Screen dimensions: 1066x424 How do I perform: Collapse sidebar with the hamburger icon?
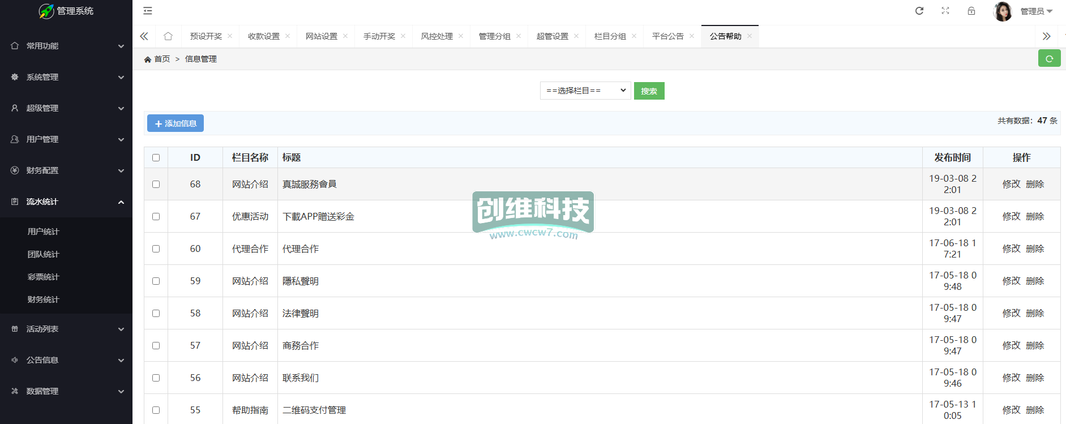click(148, 11)
